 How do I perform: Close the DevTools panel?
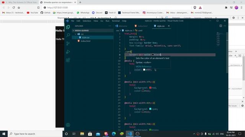(242, 18)
